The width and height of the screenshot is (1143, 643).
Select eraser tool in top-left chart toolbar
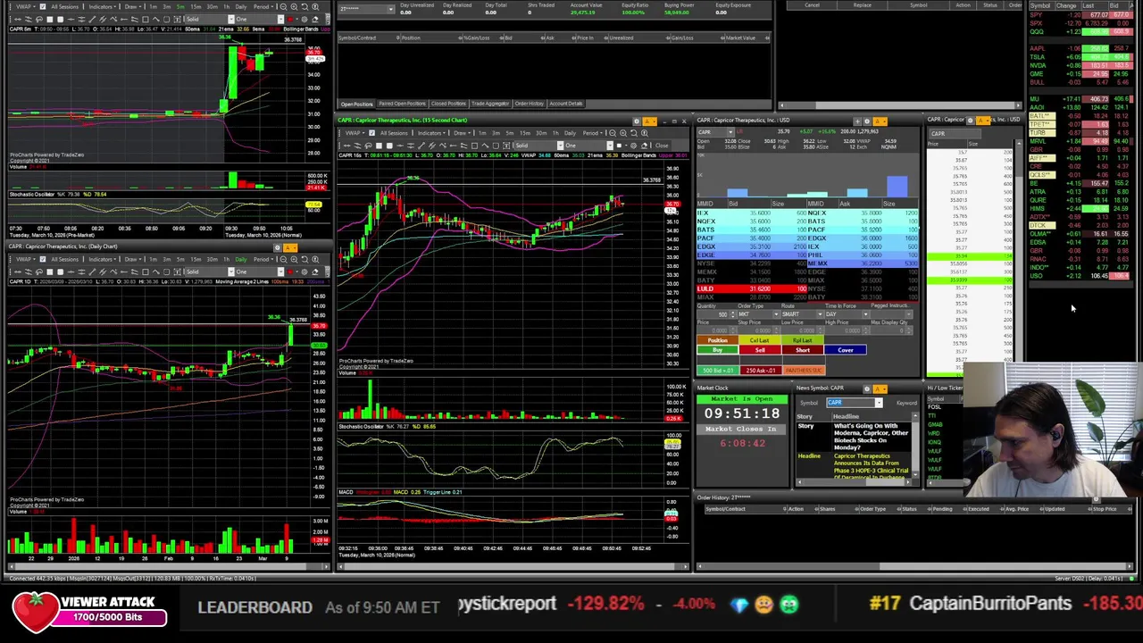(315, 19)
